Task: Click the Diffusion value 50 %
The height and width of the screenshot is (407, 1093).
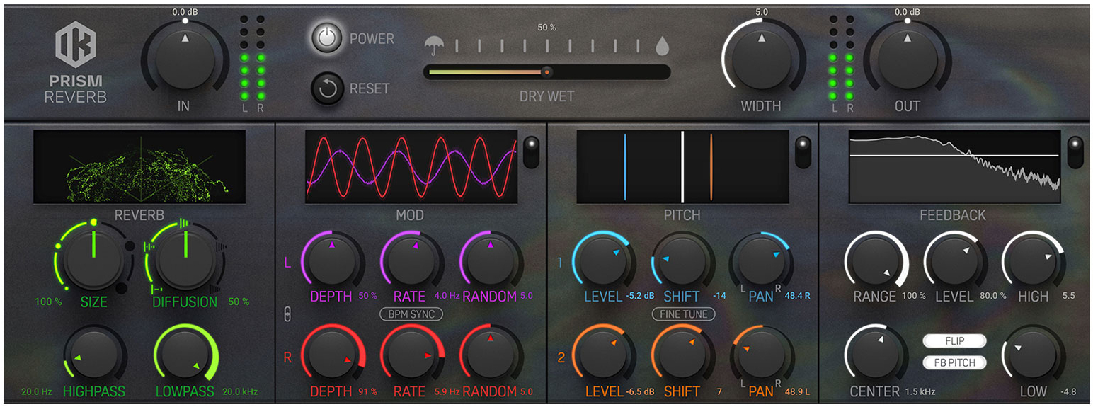Action: pyautogui.click(x=239, y=302)
